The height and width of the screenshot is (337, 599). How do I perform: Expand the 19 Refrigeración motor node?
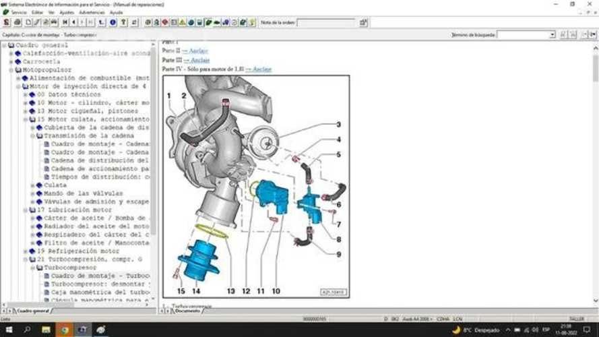(25, 251)
